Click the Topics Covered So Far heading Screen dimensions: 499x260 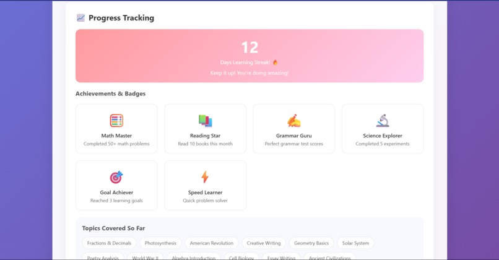click(x=114, y=228)
